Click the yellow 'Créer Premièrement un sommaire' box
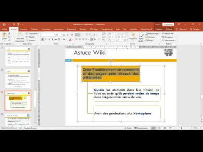This screenshot has width=203, height=152. pos(111,74)
